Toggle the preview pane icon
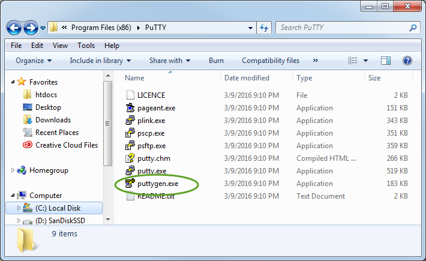The width and height of the screenshot is (426, 261). (386, 60)
